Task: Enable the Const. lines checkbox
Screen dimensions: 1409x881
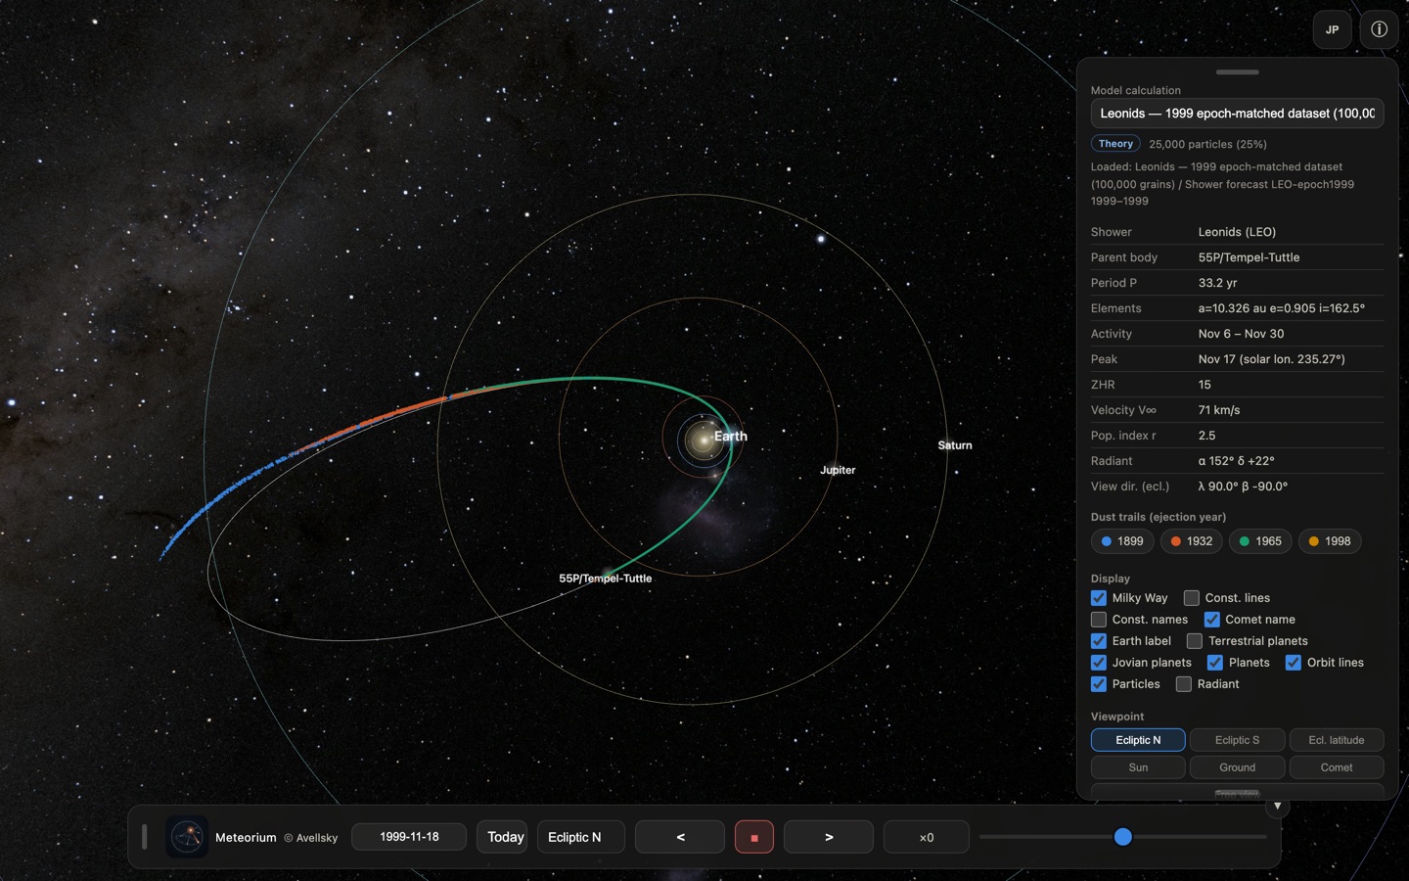Action: 1192,598
